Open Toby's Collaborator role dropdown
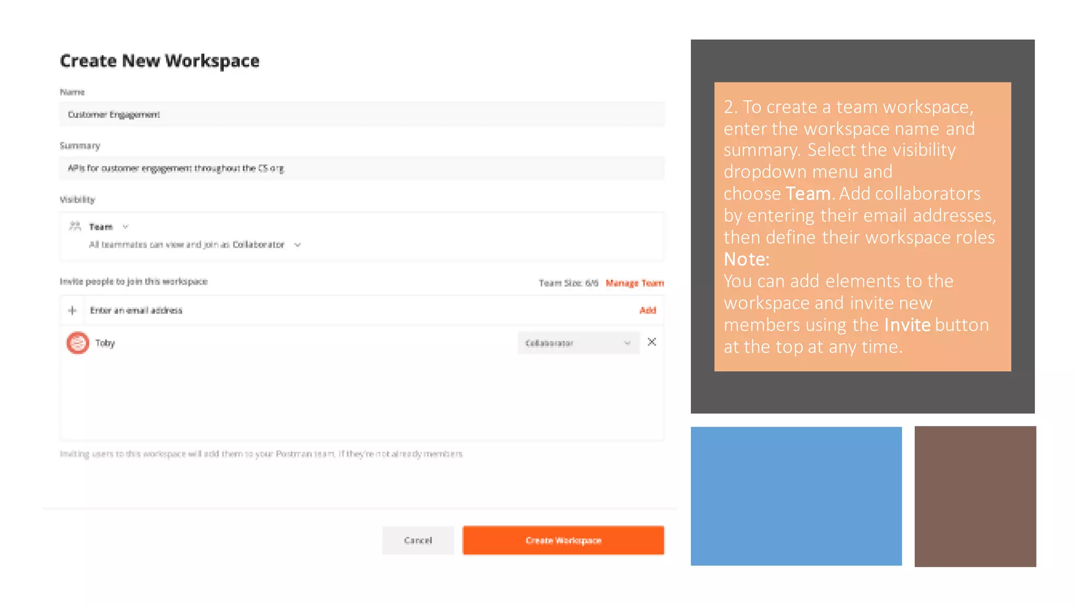The width and height of the screenshot is (1076, 605). click(x=578, y=343)
